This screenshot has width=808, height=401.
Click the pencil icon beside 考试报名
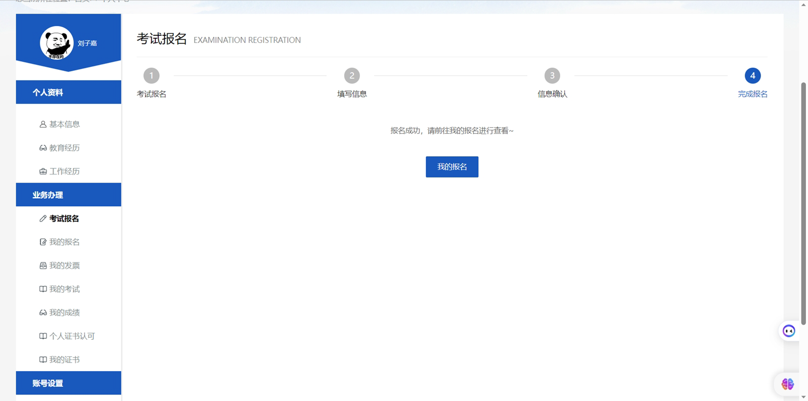43,219
